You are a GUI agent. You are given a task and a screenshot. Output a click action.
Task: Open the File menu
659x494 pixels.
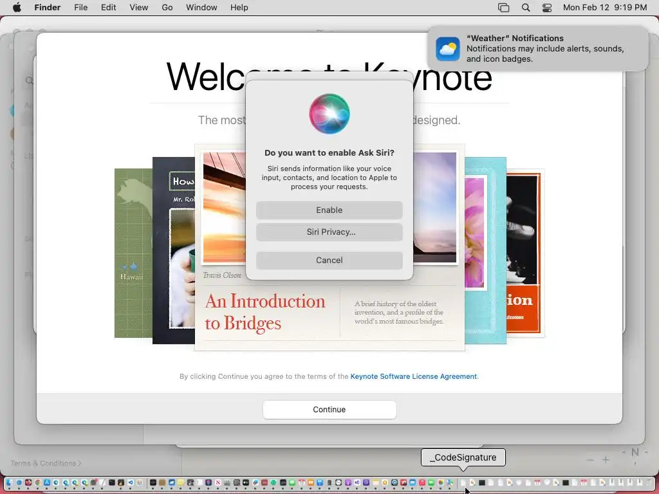tap(80, 8)
